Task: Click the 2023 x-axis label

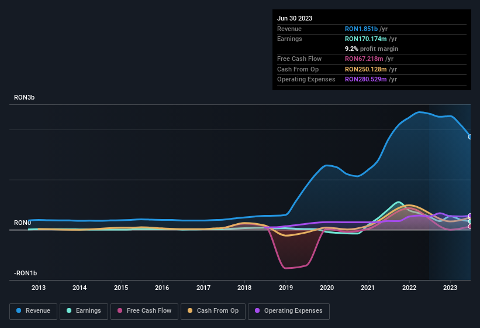Action: 450,288
